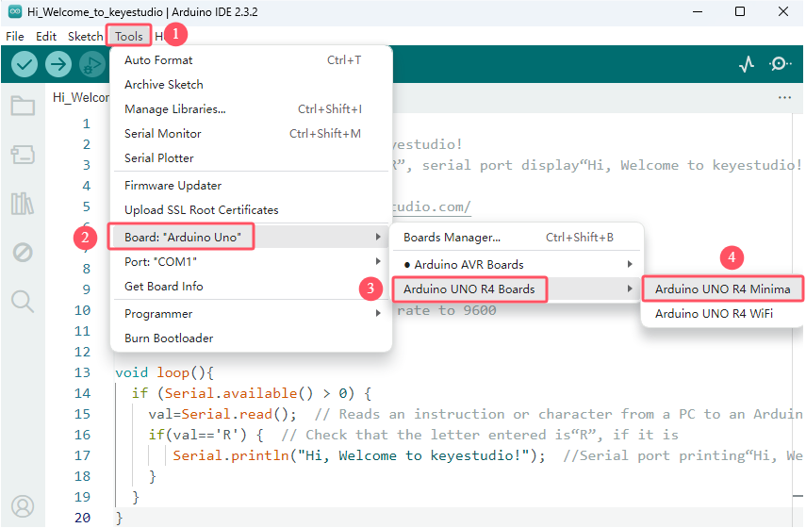Image resolution: width=806 pixels, height=528 pixels.
Task: Click the Start Debugging icon
Action: tap(92, 64)
